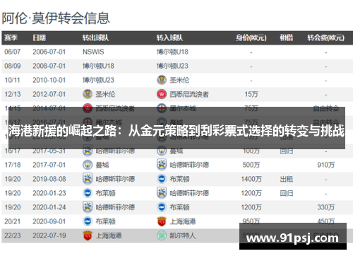353x256 pixels.
Task: Click the 凯尔特人 green crest in last row
Action: 162,235
